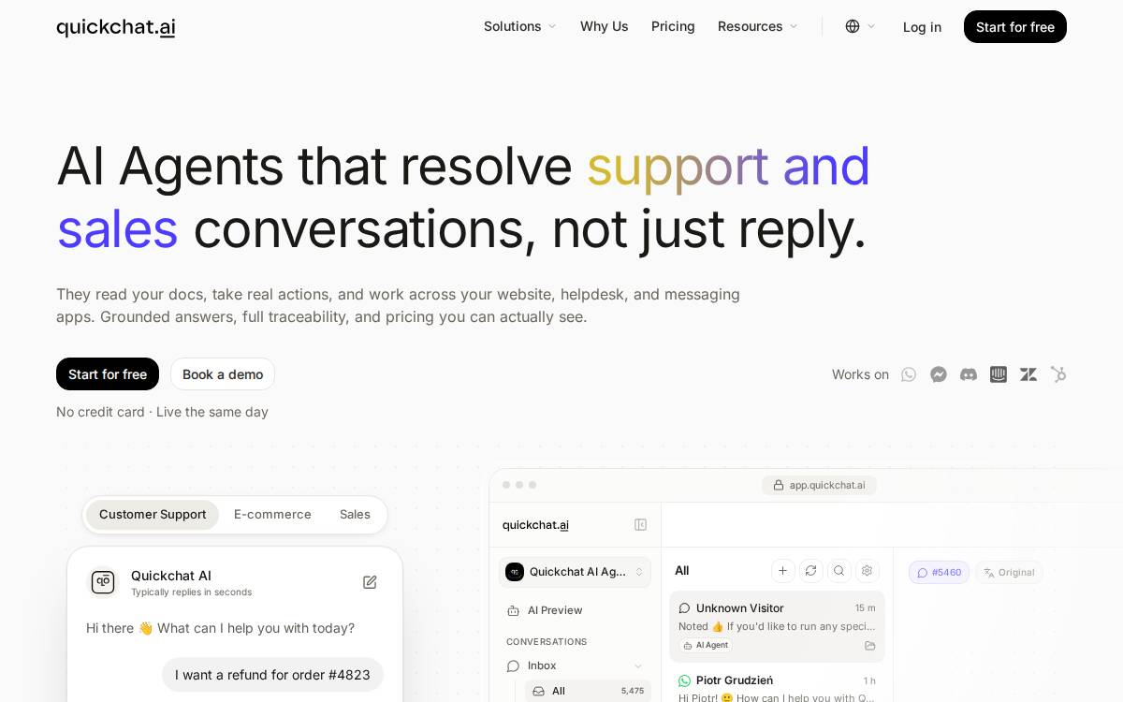The image size is (1123, 702).
Task: Open the Pricing page
Action: coord(673,26)
